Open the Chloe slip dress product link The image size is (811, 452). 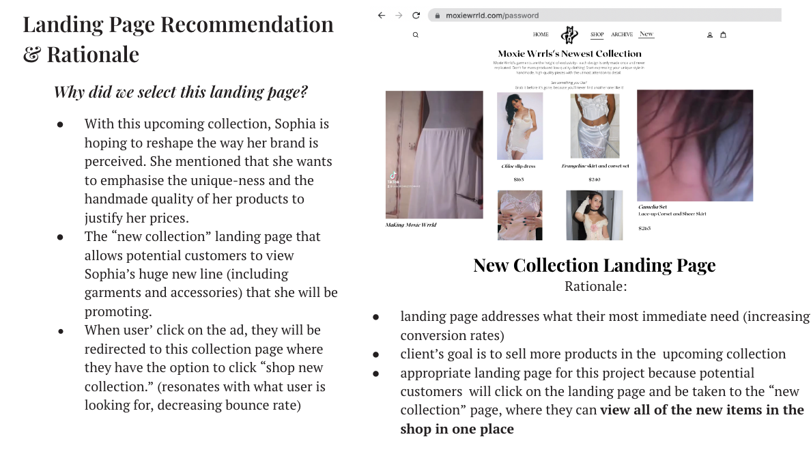(518, 167)
